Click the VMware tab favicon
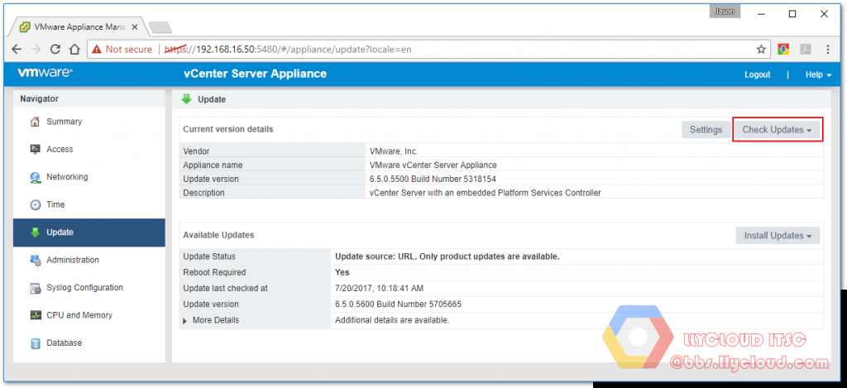Image resolution: width=847 pixels, height=388 pixels. 25,26
